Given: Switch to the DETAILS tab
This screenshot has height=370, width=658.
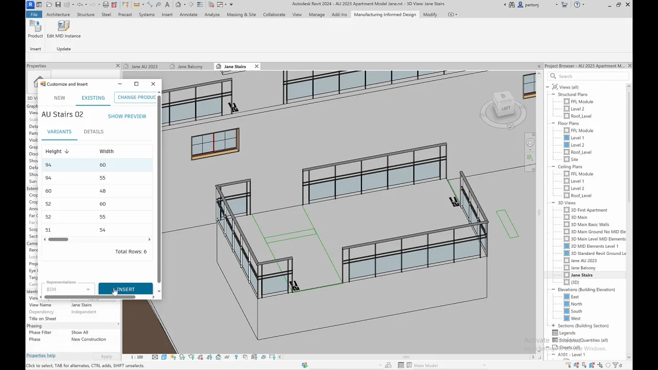Looking at the screenshot, I should click(94, 132).
